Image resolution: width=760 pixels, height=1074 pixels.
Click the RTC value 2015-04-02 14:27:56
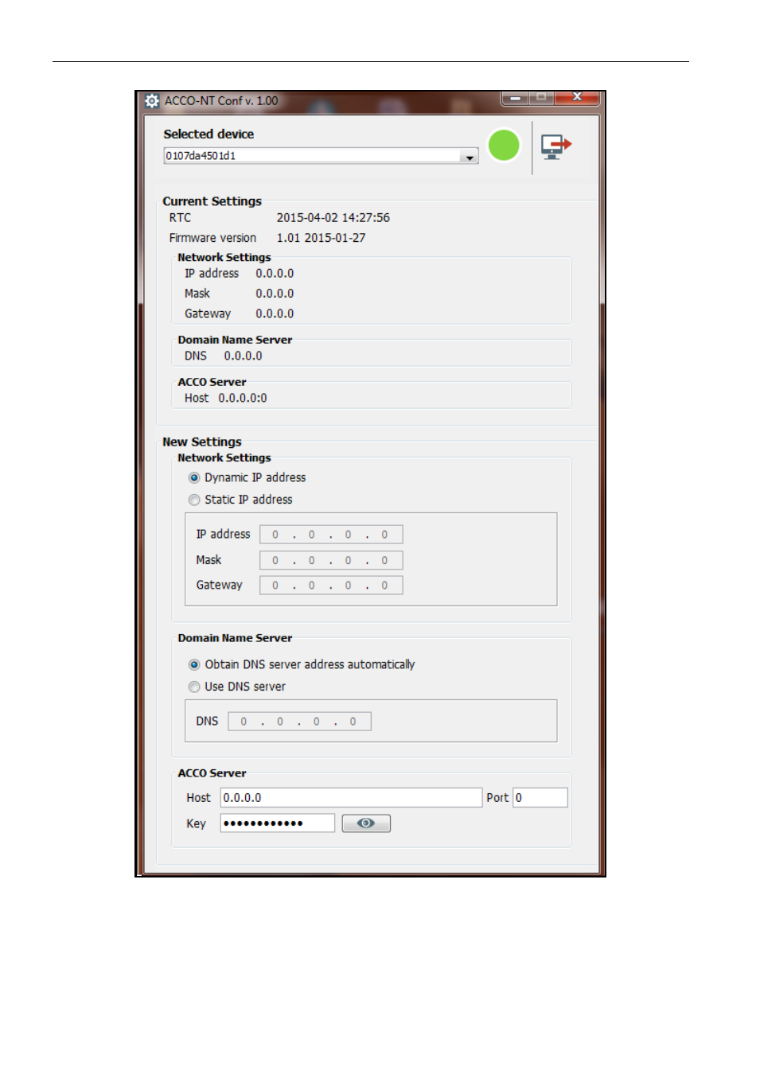(x=333, y=218)
